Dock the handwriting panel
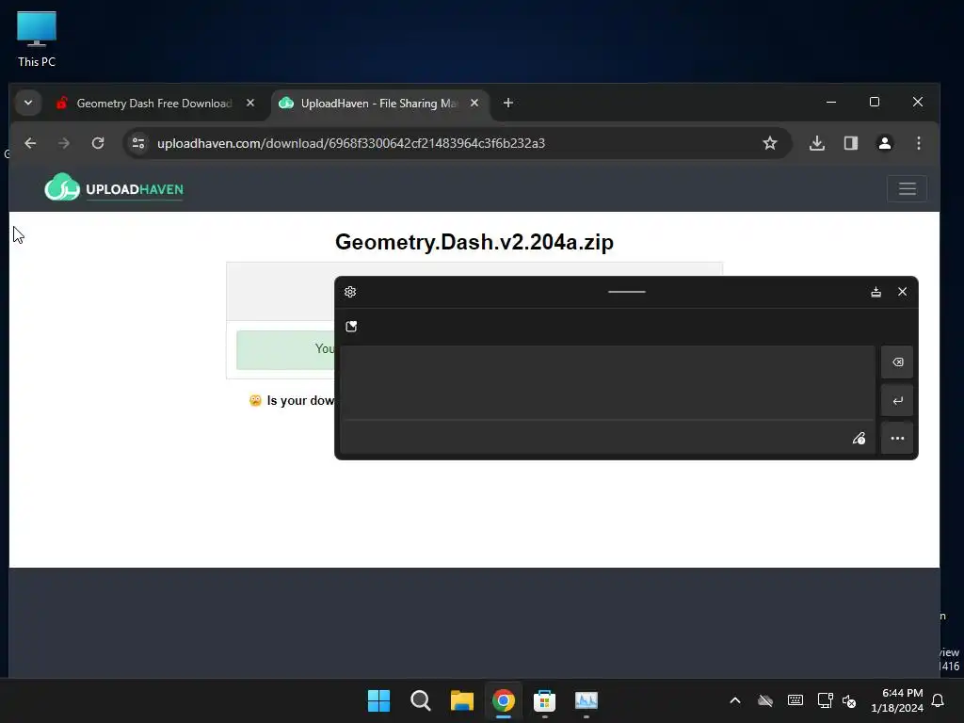Screen dimensions: 964x723 pos(876,292)
